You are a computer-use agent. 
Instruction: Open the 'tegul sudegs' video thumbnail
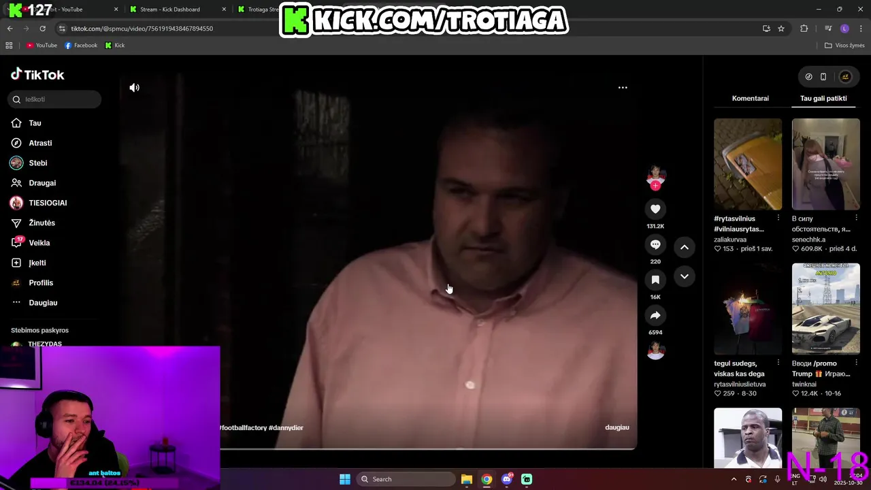coord(748,309)
